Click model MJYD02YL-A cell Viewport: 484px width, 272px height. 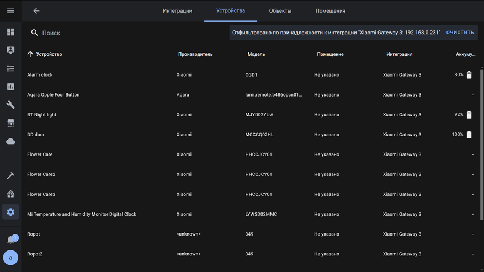point(259,115)
